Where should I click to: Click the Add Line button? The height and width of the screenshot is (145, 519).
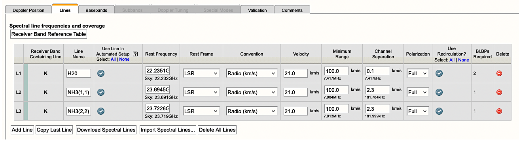click(x=22, y=130)
